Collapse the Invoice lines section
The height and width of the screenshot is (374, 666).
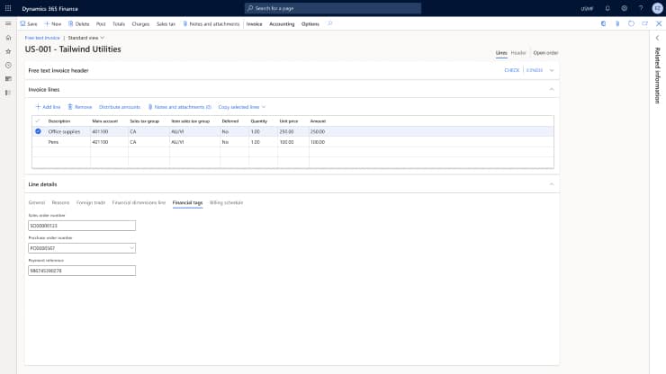click(x=552, y=89)
